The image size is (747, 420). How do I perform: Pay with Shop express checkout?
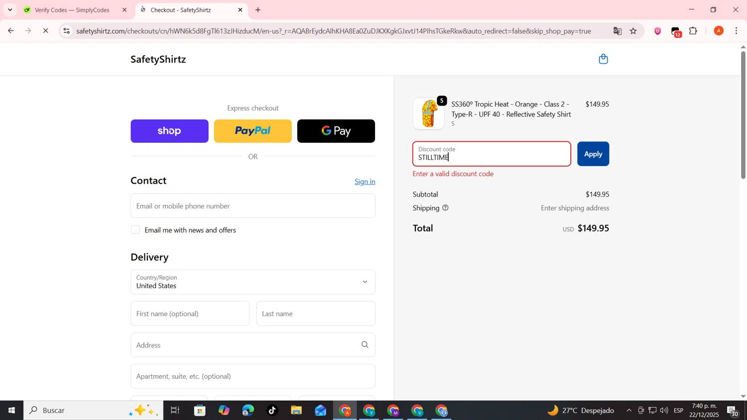tap(169, 131)
